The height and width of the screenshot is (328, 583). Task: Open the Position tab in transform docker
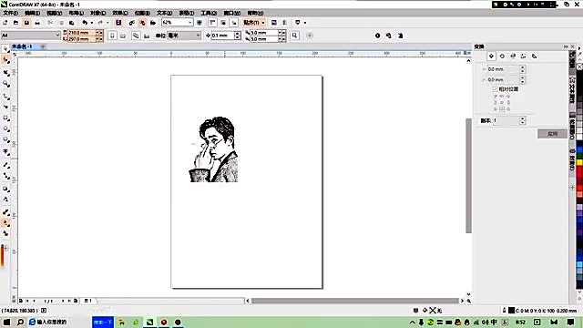491,56
